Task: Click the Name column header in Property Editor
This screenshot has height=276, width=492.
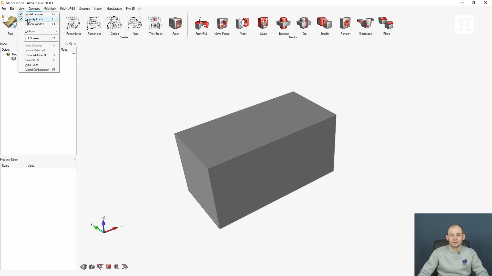Action: 14,166
